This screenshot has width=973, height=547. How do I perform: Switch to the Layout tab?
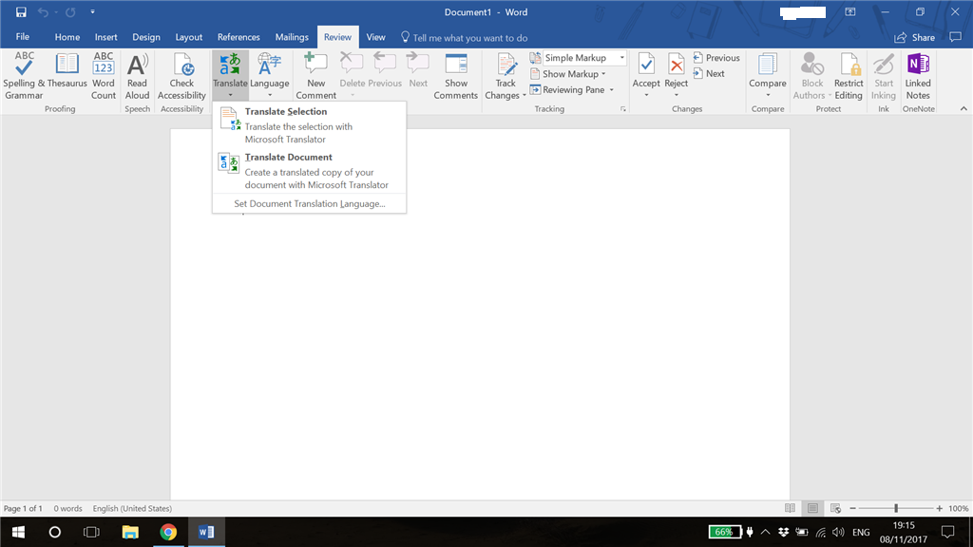(189, 37)
